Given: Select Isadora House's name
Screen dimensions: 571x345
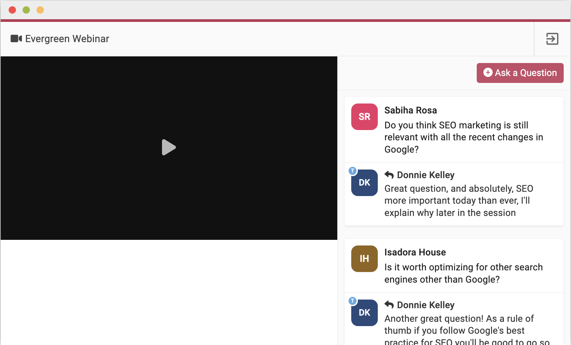Looking at the screenshot, I should (x=415, y=252).
